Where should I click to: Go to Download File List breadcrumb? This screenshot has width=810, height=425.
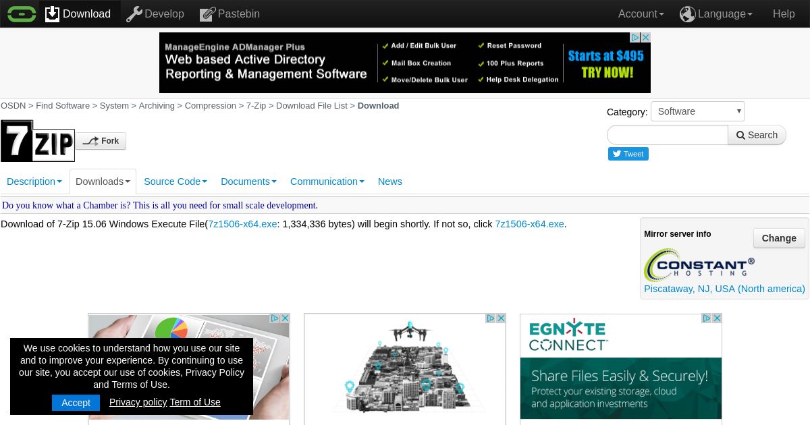312,106
